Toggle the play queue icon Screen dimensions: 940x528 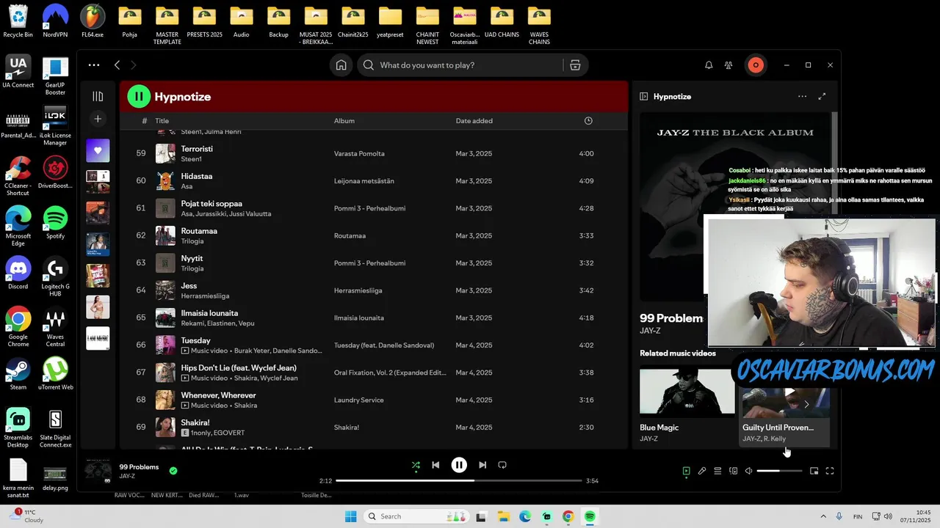pyautogui.click(x=717, y=471)
